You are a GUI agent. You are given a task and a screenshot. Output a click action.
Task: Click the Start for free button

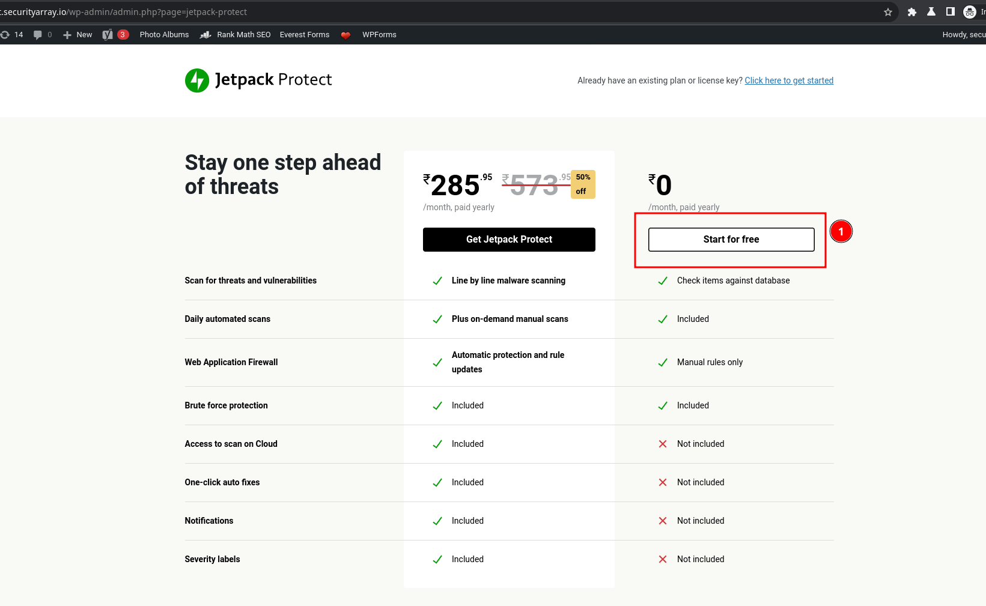click(731, 240)
